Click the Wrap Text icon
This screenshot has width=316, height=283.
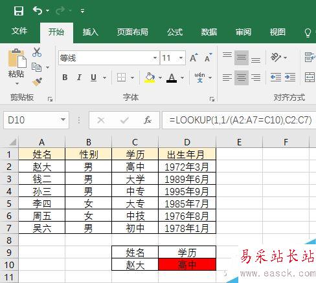(310, 57)
